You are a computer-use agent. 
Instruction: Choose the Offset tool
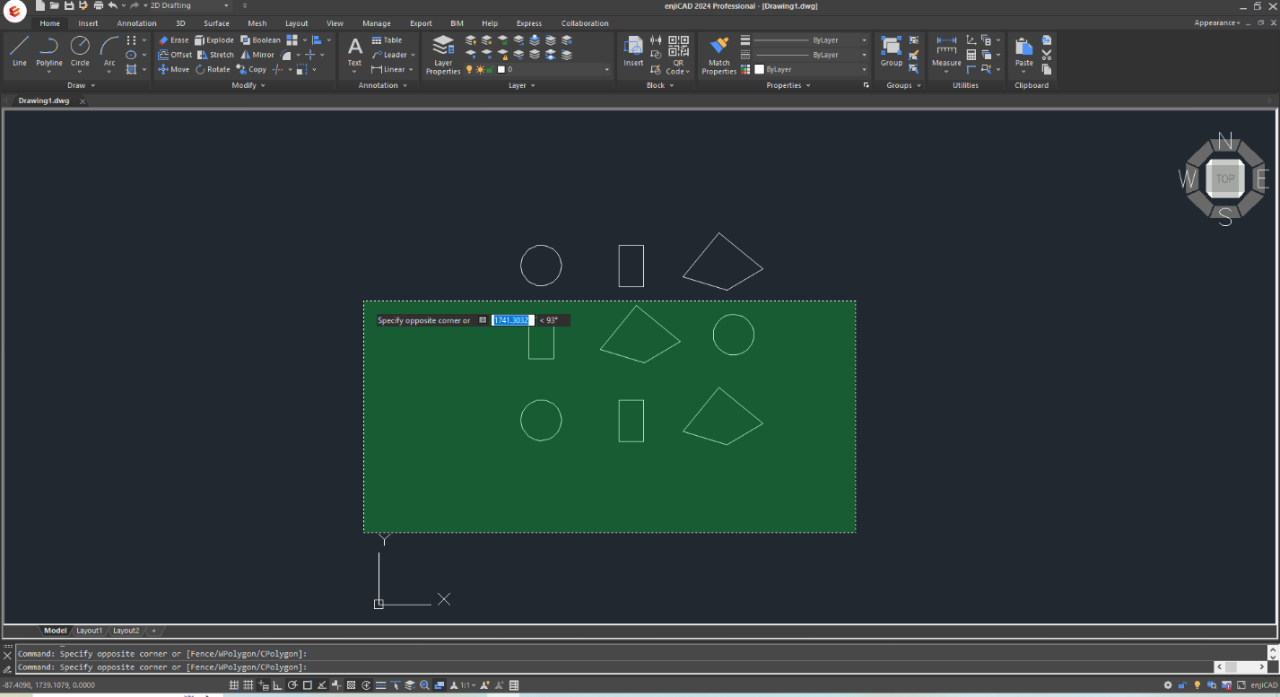175,55
